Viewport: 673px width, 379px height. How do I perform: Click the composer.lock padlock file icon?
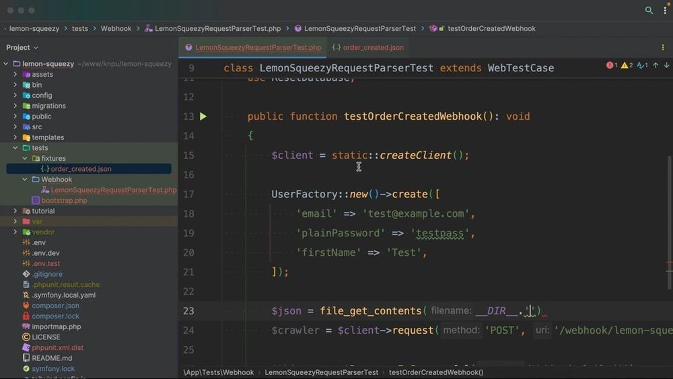(x=26, y=316)
